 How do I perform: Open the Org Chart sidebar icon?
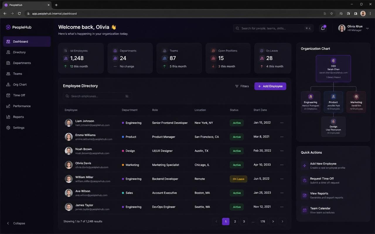click(8, 85)
